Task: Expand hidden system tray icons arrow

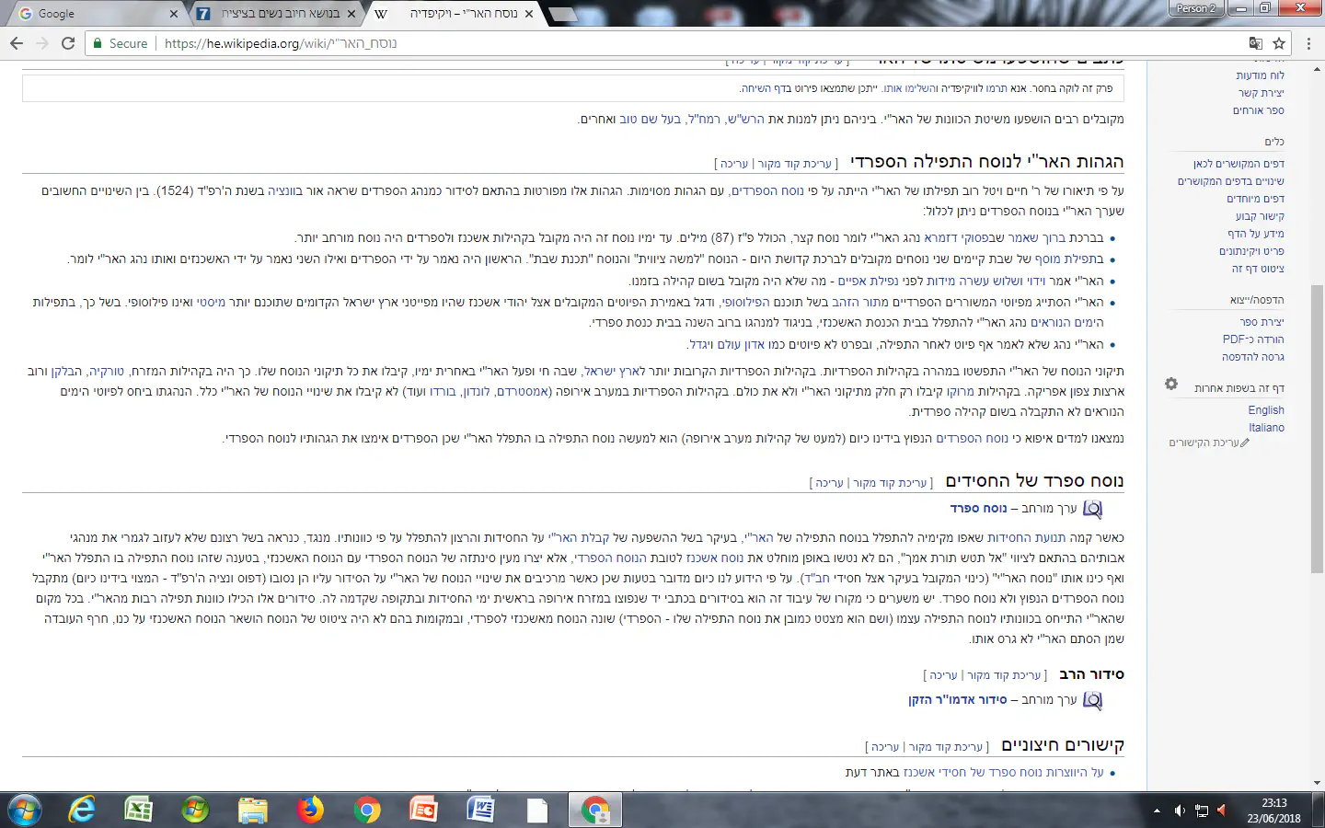Action: pyautogui.click(x=1157, y=811)
